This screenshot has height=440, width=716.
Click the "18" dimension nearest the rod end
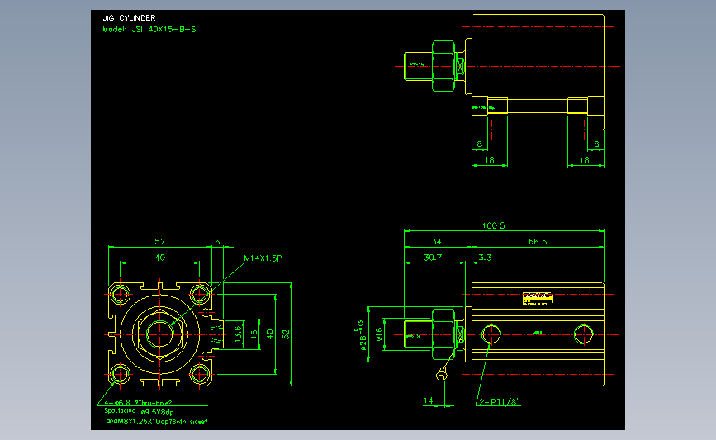(490, 160)
